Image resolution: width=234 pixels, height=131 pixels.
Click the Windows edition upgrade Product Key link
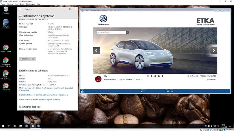tap(46, 89)
